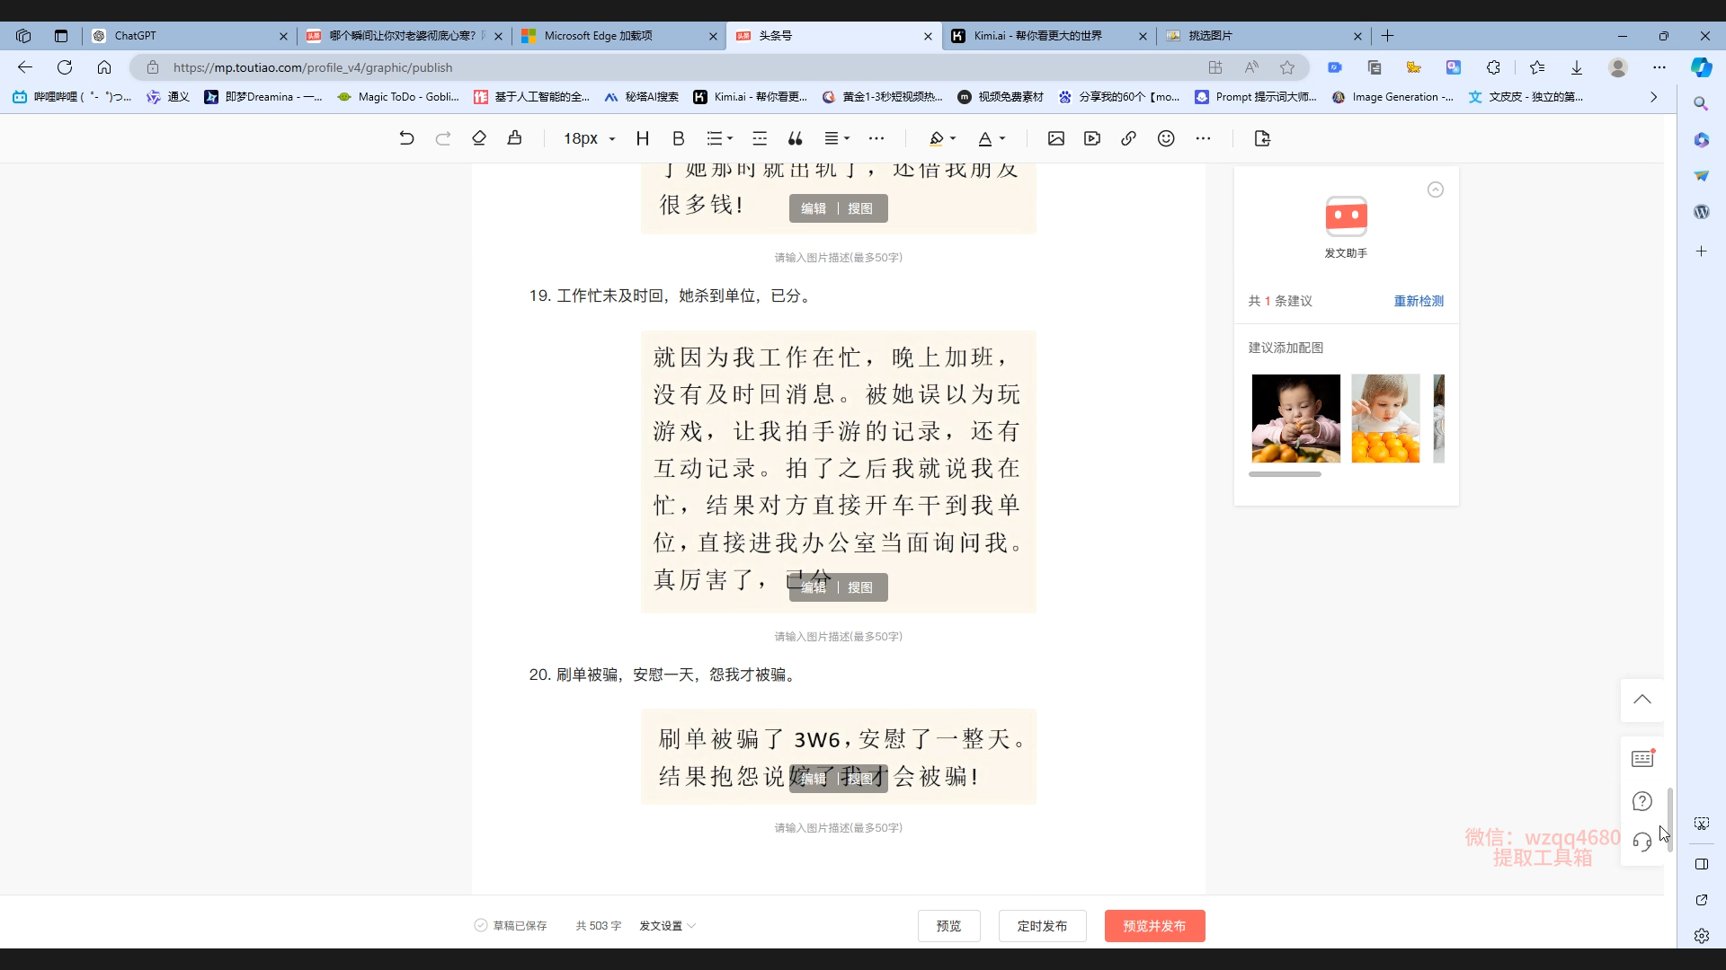Click the Undo icon in the editor toolbar
The height and width of the screenshot is (970, 1726).
click(x=406, y=138)
